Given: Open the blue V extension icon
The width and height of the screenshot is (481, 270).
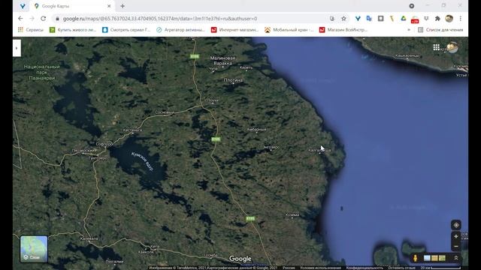Looking at the screenshot, I should pos(358,19).
